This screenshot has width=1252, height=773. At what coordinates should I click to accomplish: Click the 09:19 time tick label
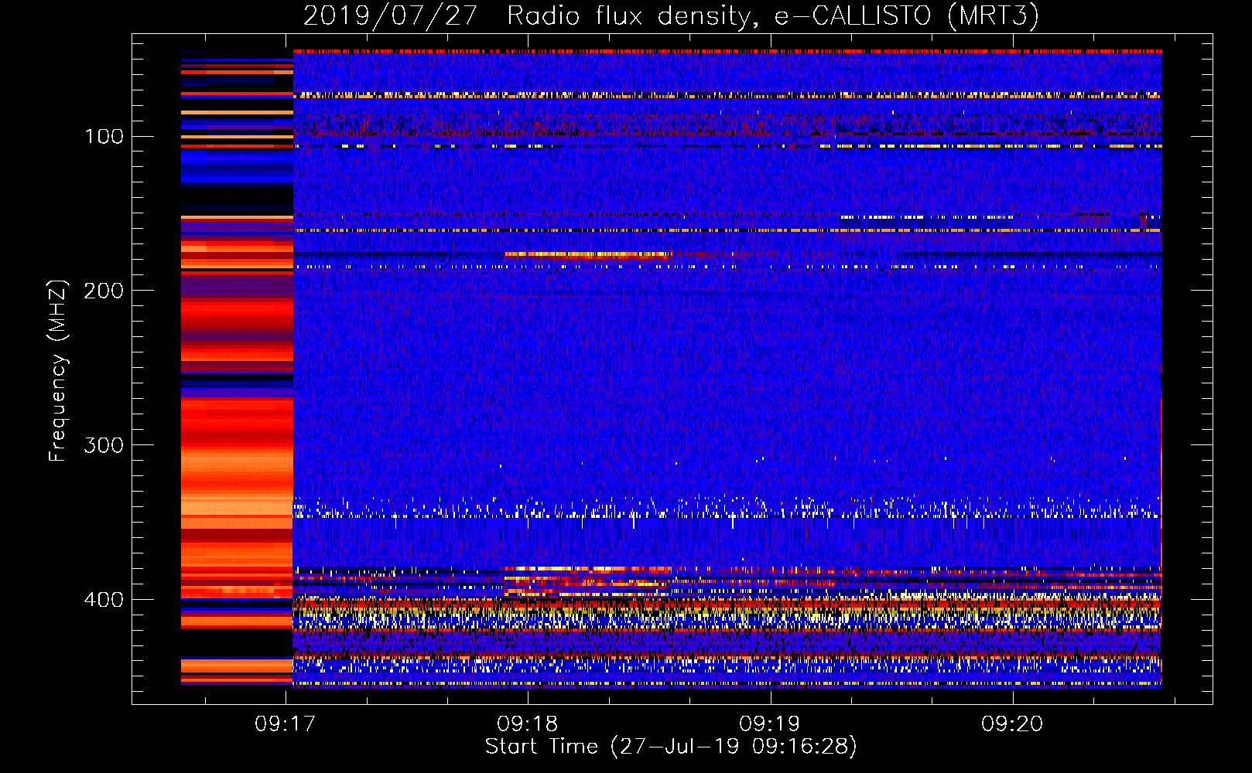click(x=770, y=724)
